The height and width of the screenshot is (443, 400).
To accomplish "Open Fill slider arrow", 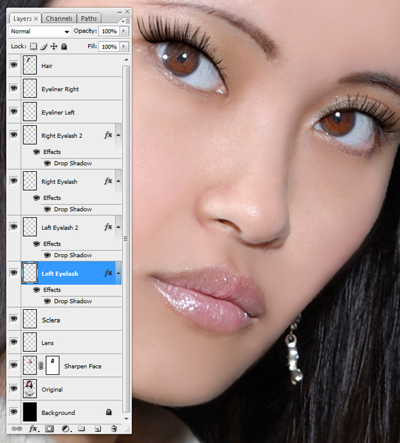I will 124,47.
